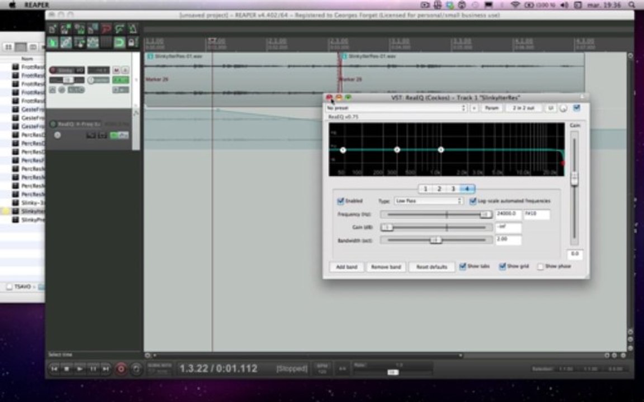Screen dimensions: 644x402
Task: Adjust the playback Rate slider
Action: [393, 372]
